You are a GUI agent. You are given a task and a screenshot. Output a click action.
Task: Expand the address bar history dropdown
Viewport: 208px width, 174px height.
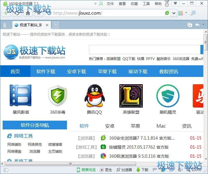[174, 13]
